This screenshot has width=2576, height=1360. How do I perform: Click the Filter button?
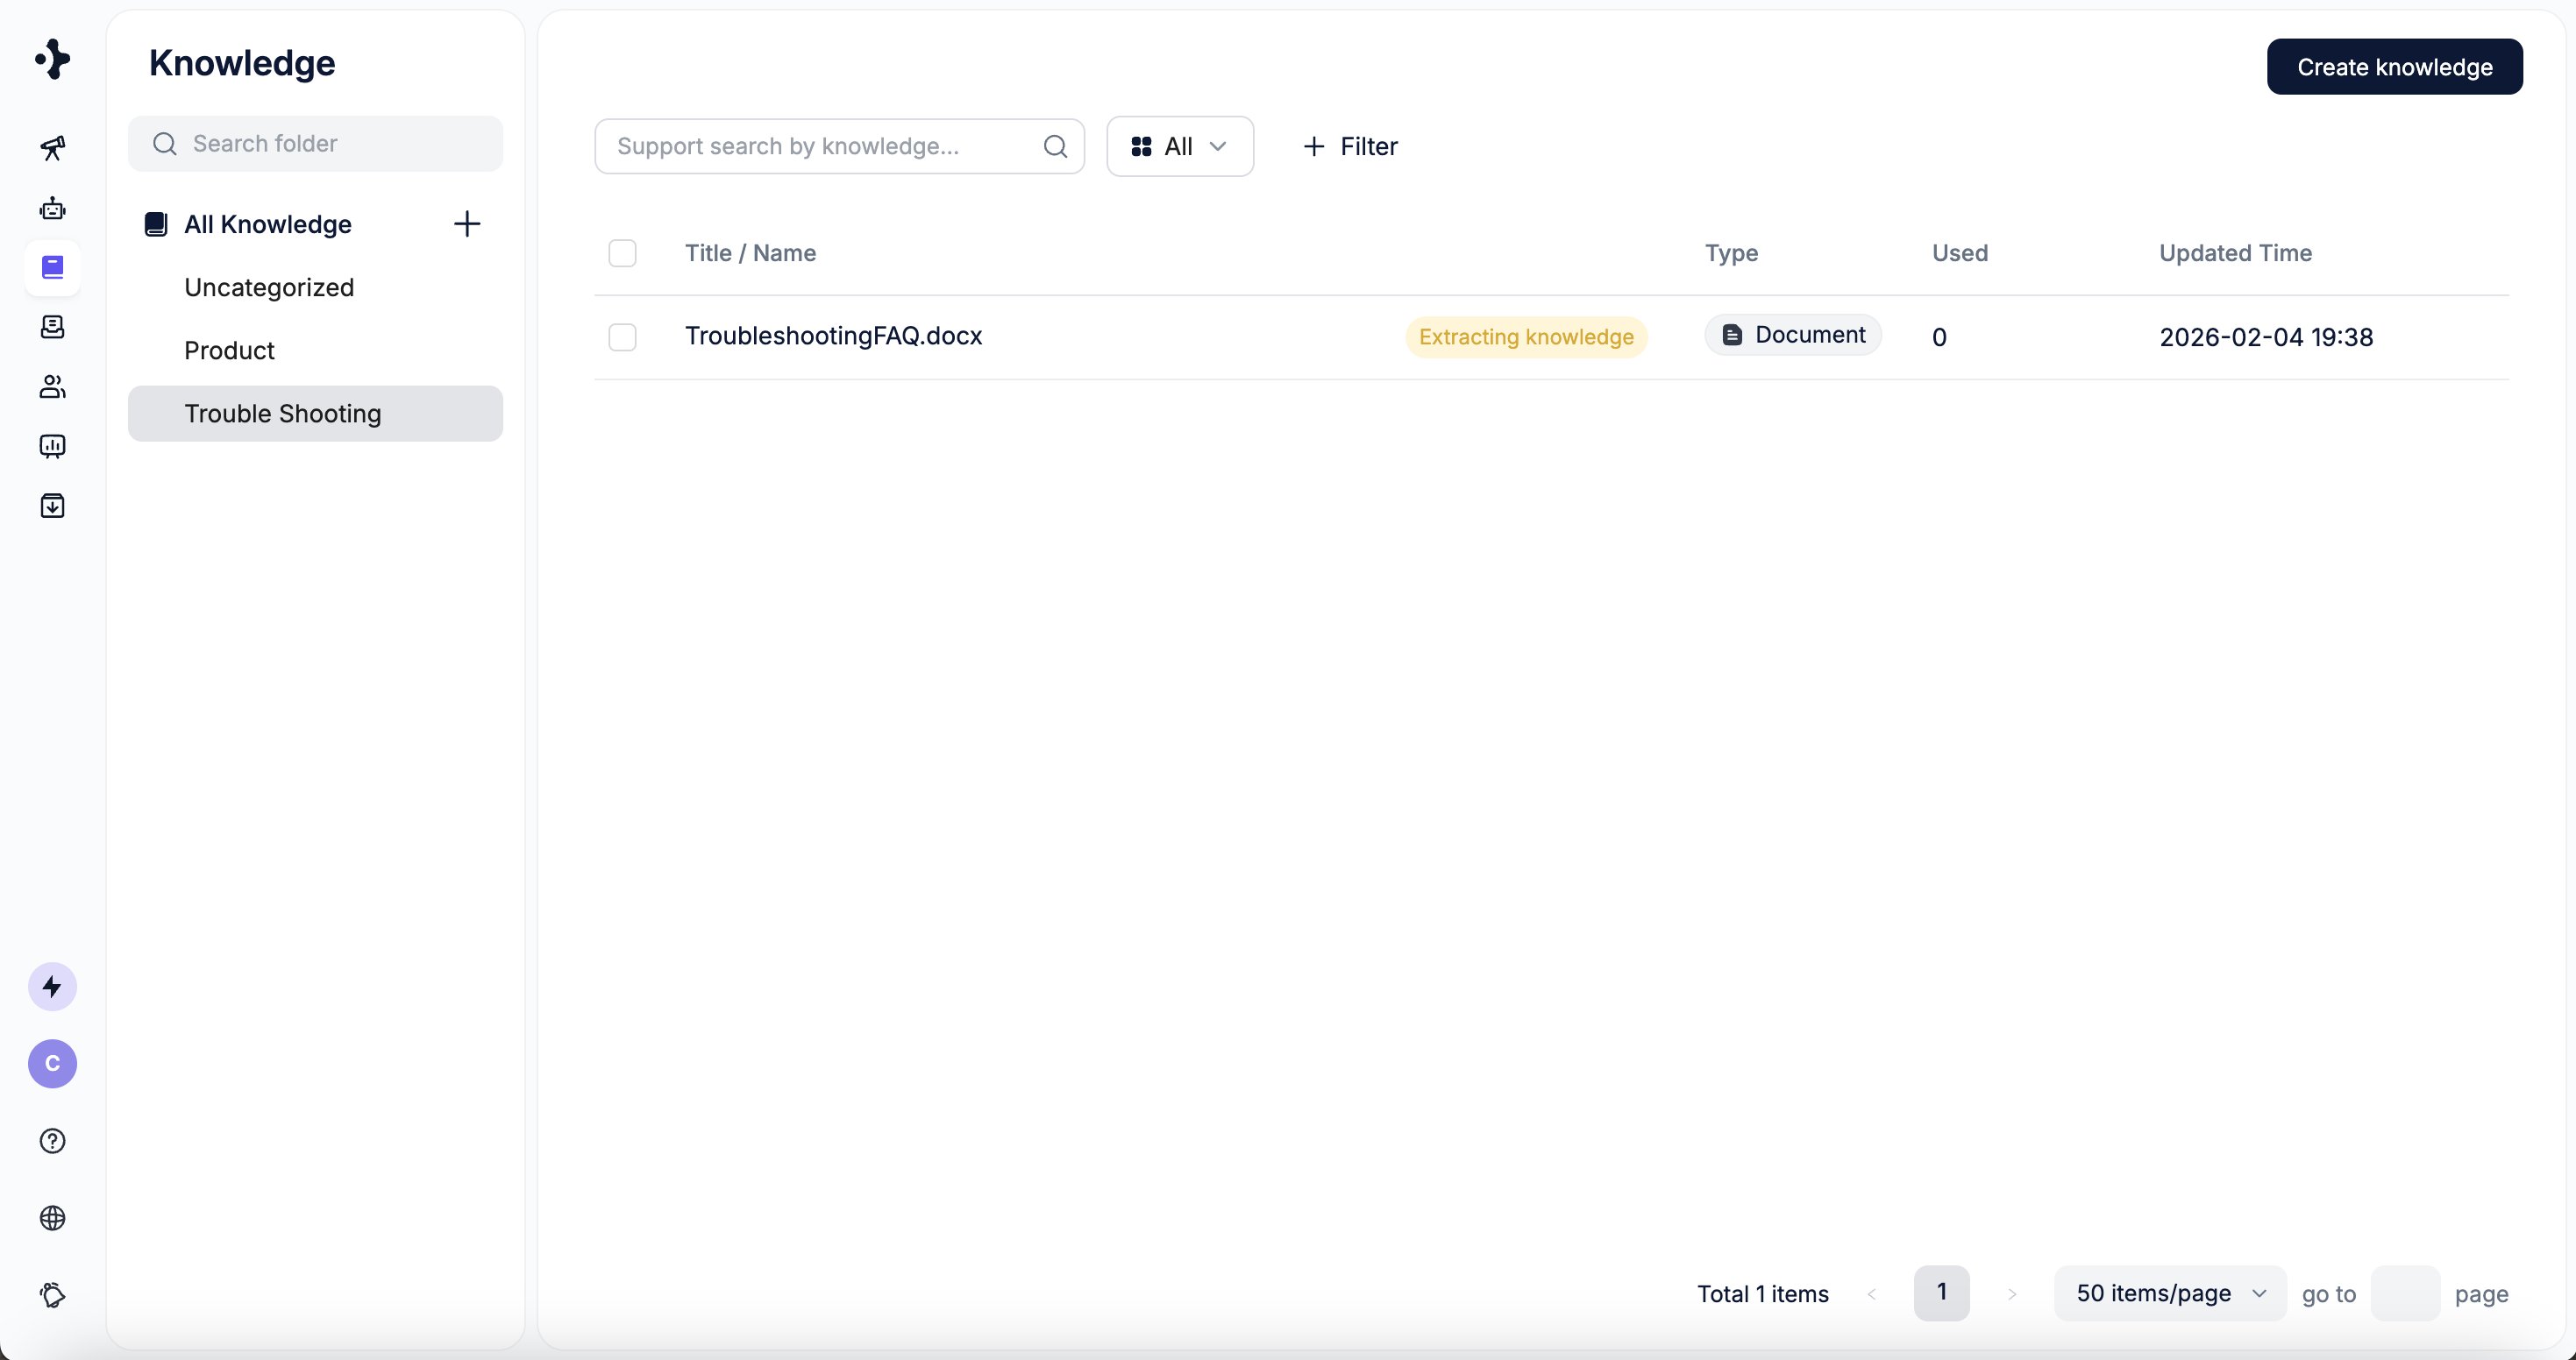pyautogui.click(x=1350, y=147)
